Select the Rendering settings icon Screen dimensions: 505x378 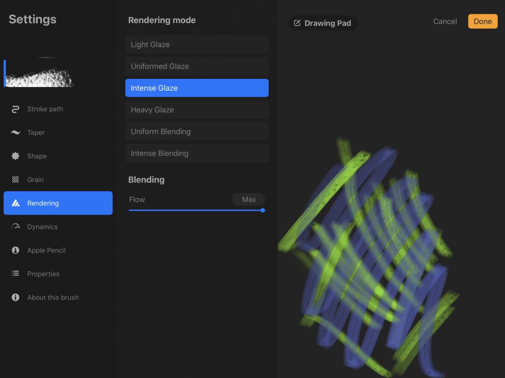[15, 203]
